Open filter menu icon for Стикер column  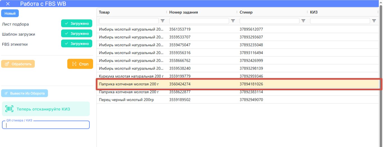(x=303, y=21)
